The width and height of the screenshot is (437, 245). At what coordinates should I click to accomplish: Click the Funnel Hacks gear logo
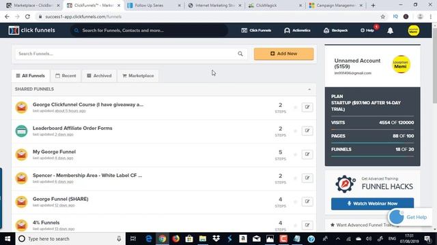pos(346,184)
